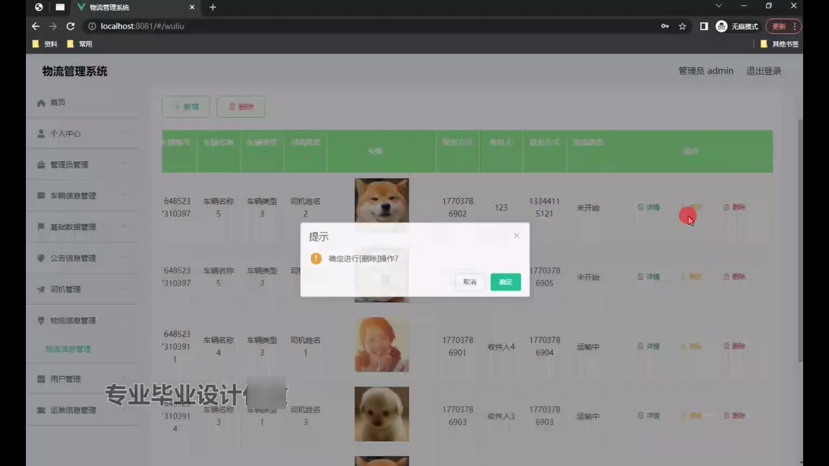Click 退出登录 link in the header
The image size is (829, 466).
[x=763, y=71]
